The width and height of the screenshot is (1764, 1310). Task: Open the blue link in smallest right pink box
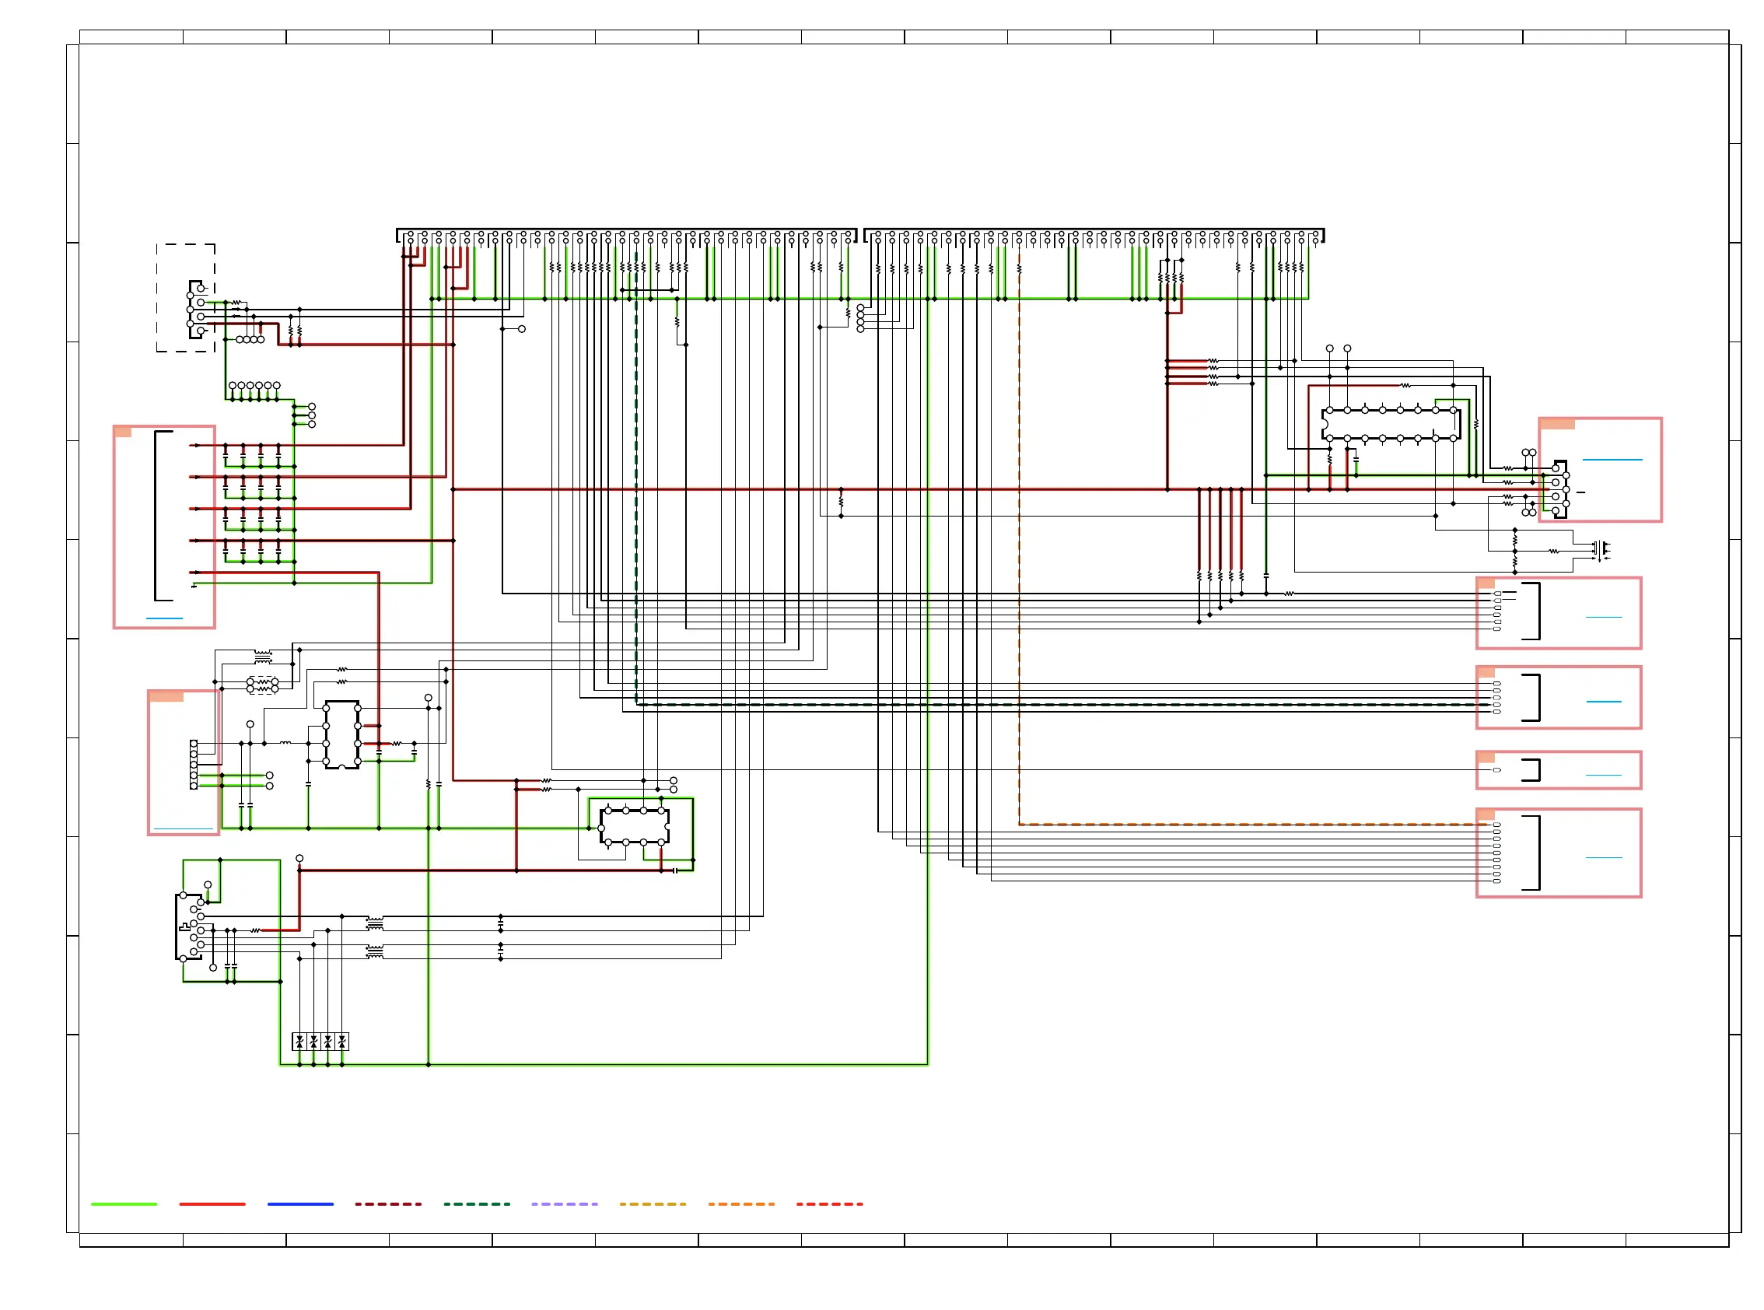click(1603, 774)
